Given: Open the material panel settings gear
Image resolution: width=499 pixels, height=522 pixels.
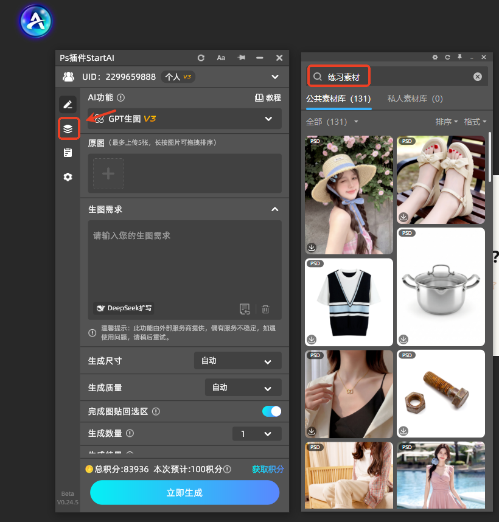Looking at the screenshot, I should 435,57.
